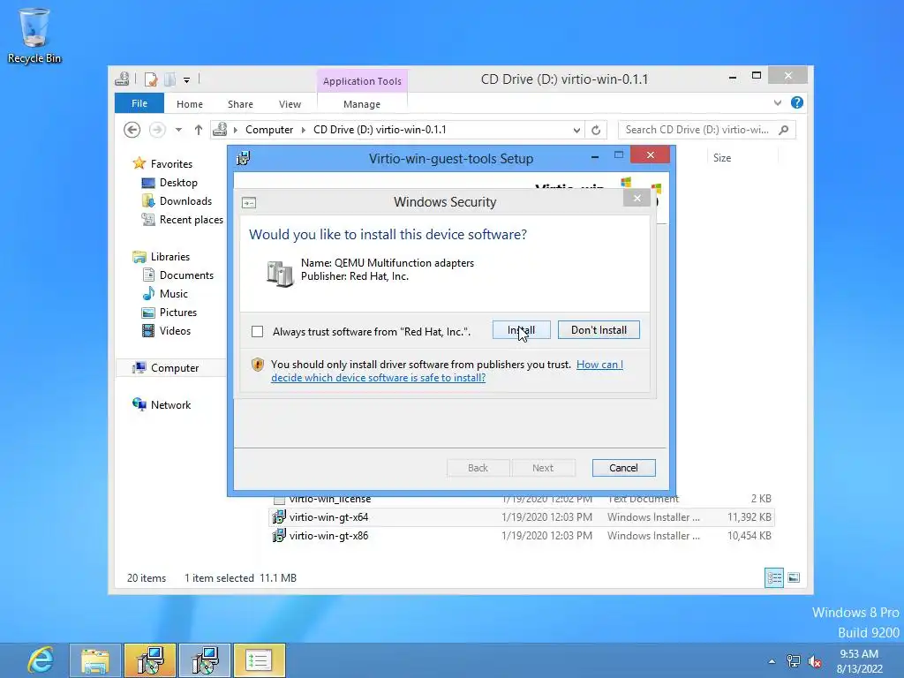Click New folder icon in quick access toolbar
904x678 pixels.
tap(169, 79)
